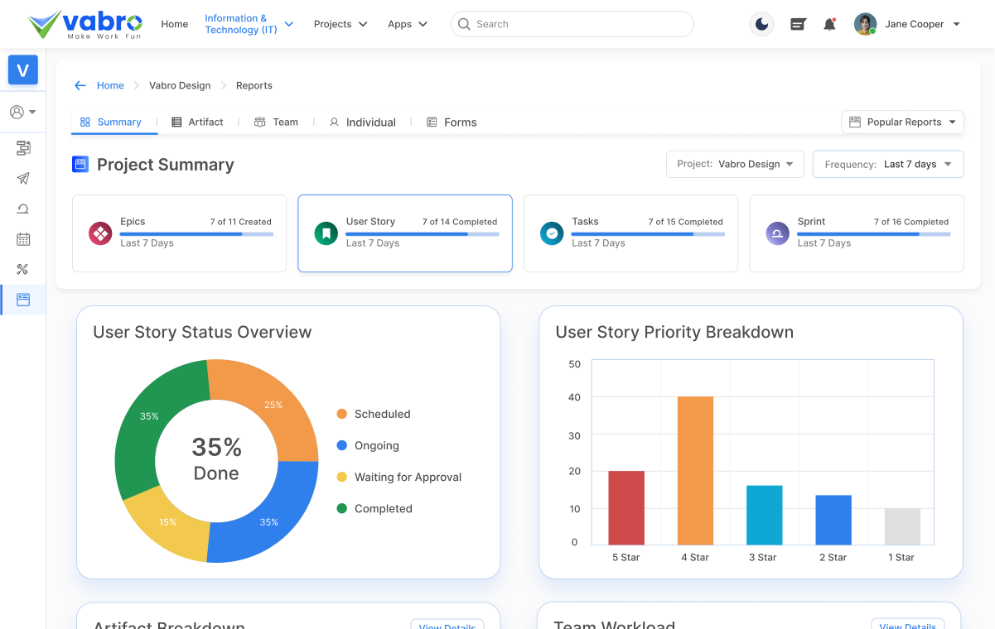Change Frequency Last 7 days dropdown
This screenshot has height=629, width=995.
887,164
